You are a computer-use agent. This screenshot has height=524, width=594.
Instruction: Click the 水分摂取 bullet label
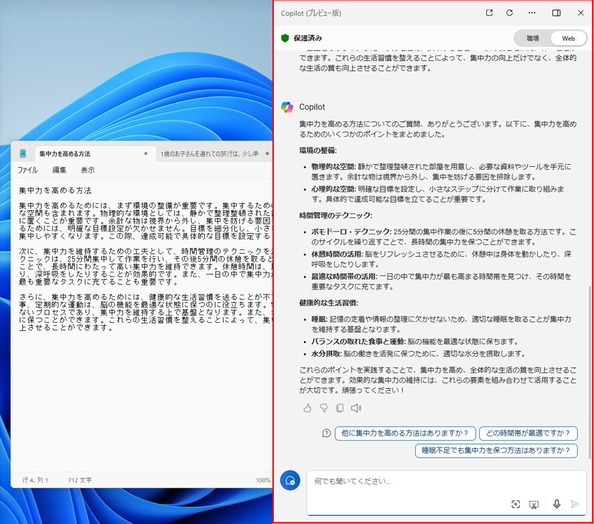click(x=327, y=354)
